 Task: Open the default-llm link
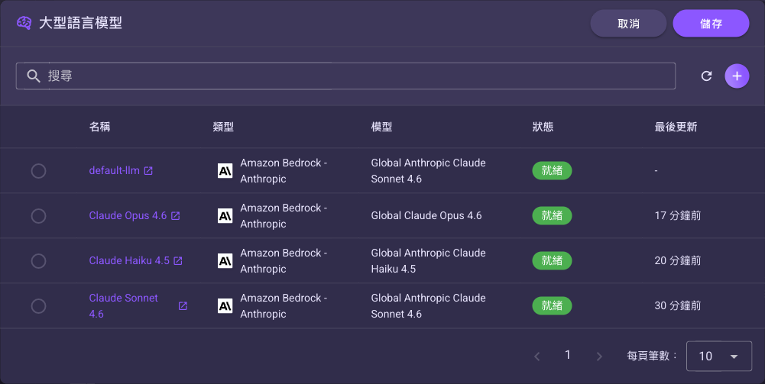[x=114, y=170]
